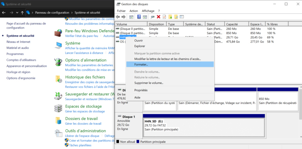Go back in the Control Panel window

pos(4,13)
